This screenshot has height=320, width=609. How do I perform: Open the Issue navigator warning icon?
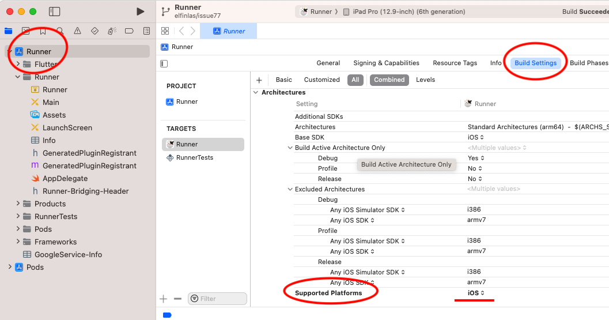(77, 31)
